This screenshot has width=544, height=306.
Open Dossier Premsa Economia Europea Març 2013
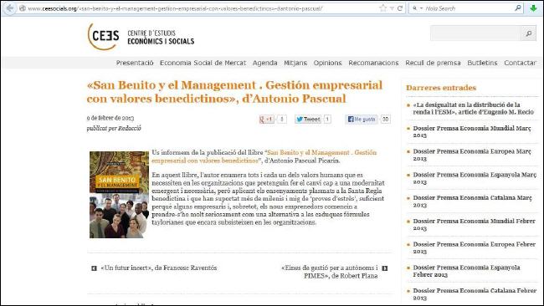(x=472, y=155)
